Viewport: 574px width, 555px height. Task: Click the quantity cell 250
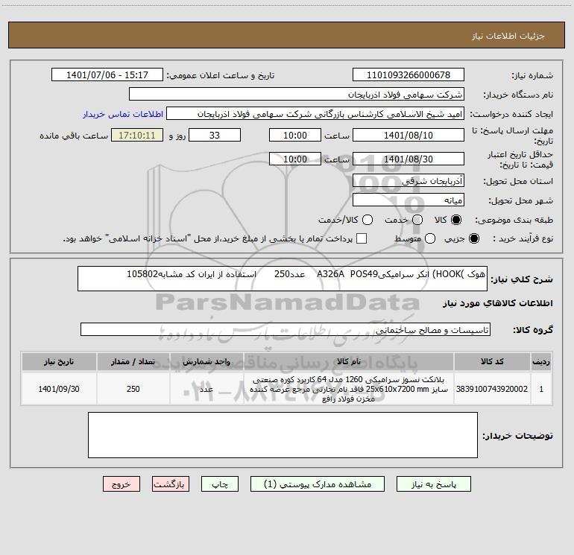pyautogui.click(x=133, y=389)
